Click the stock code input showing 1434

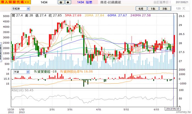44,2
